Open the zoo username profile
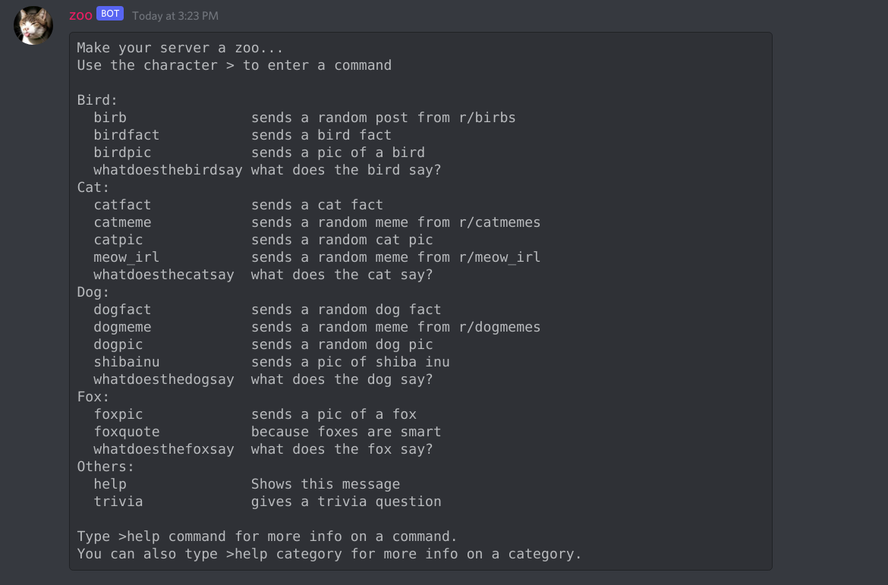This screenshot has height=585, width=888. point(80,15)
